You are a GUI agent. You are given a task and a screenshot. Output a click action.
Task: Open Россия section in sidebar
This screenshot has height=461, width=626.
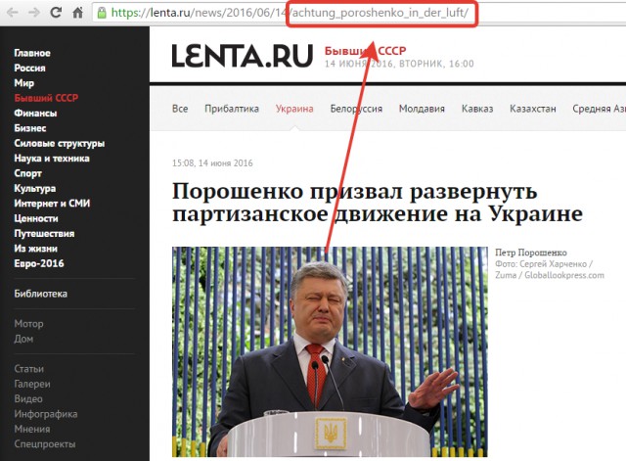click(30, 68)
